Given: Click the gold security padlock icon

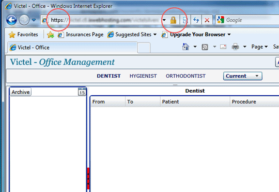Looking at the screenshot, I should click(x=173, y=20).
